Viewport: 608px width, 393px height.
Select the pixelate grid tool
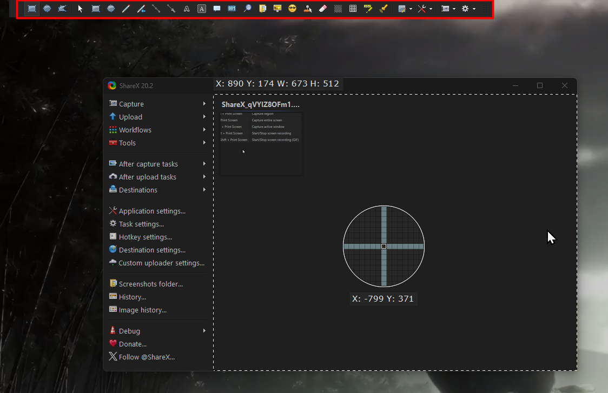[x=353, y=9]
